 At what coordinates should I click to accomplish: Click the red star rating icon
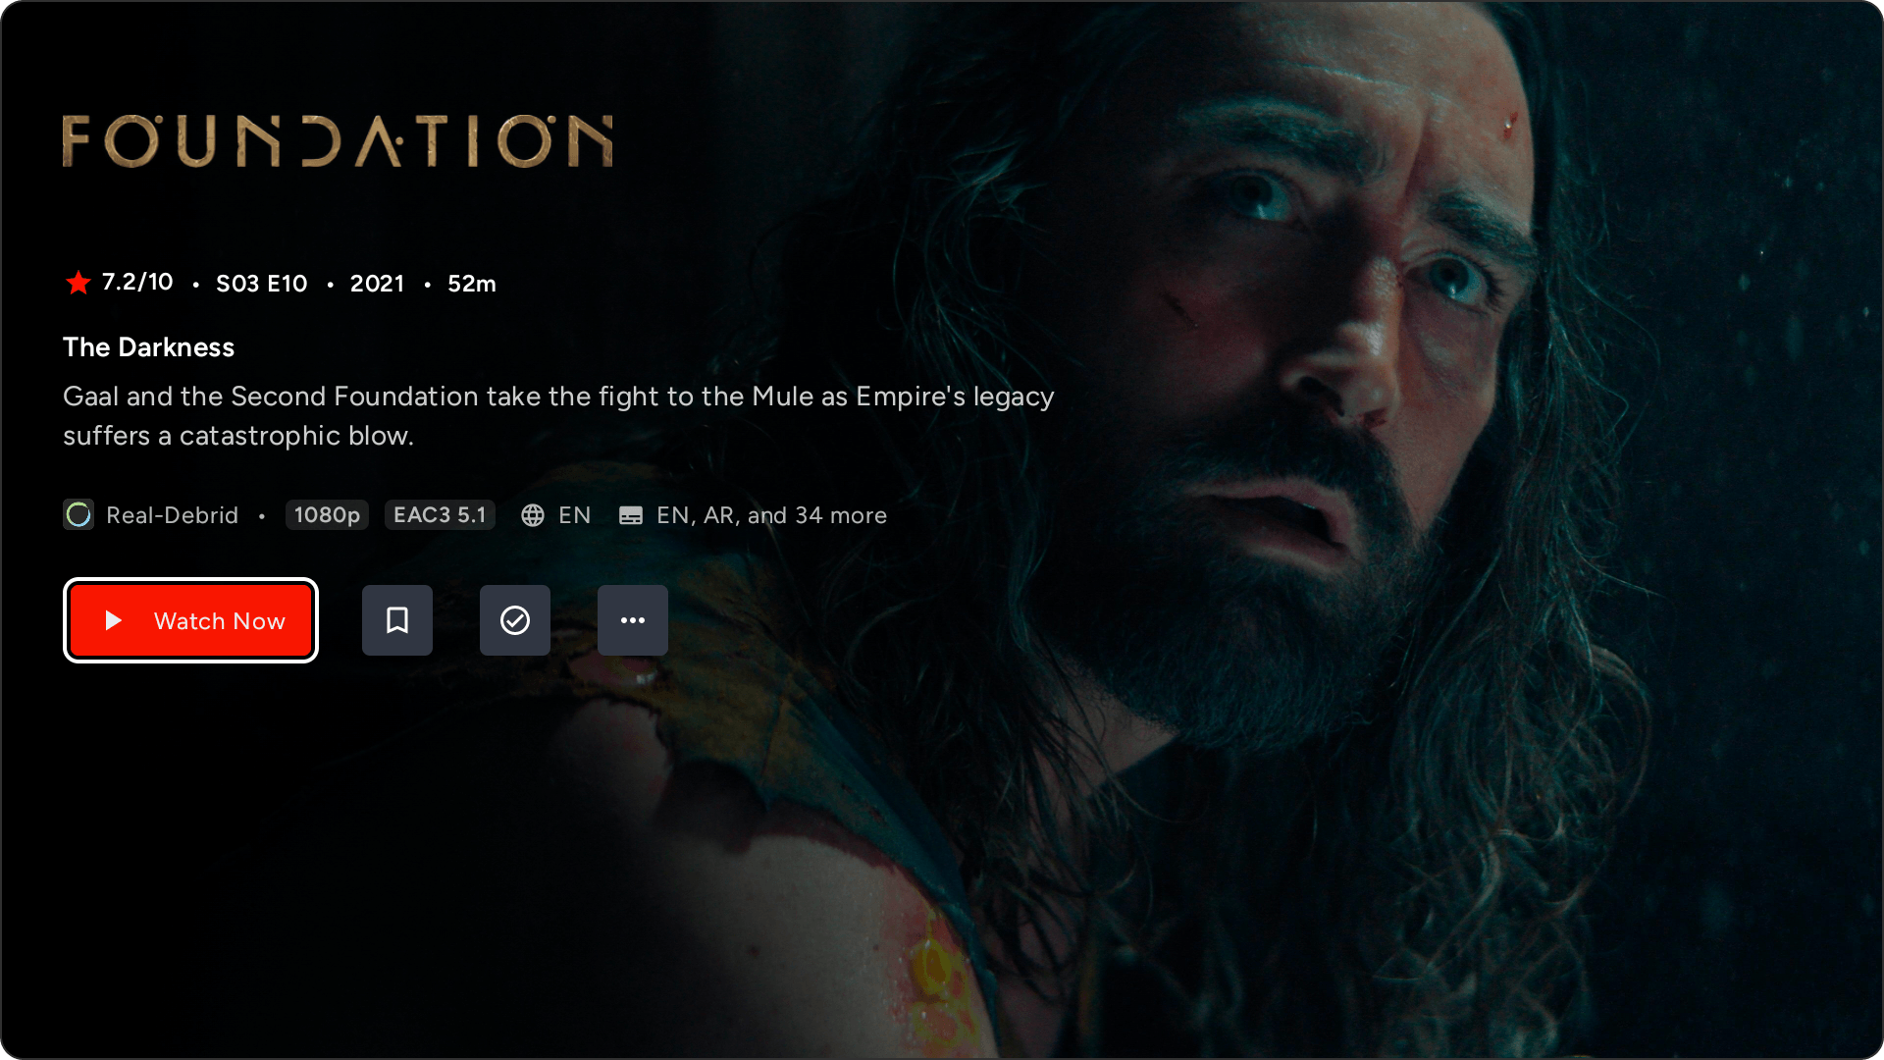click(x=78, y=283)
